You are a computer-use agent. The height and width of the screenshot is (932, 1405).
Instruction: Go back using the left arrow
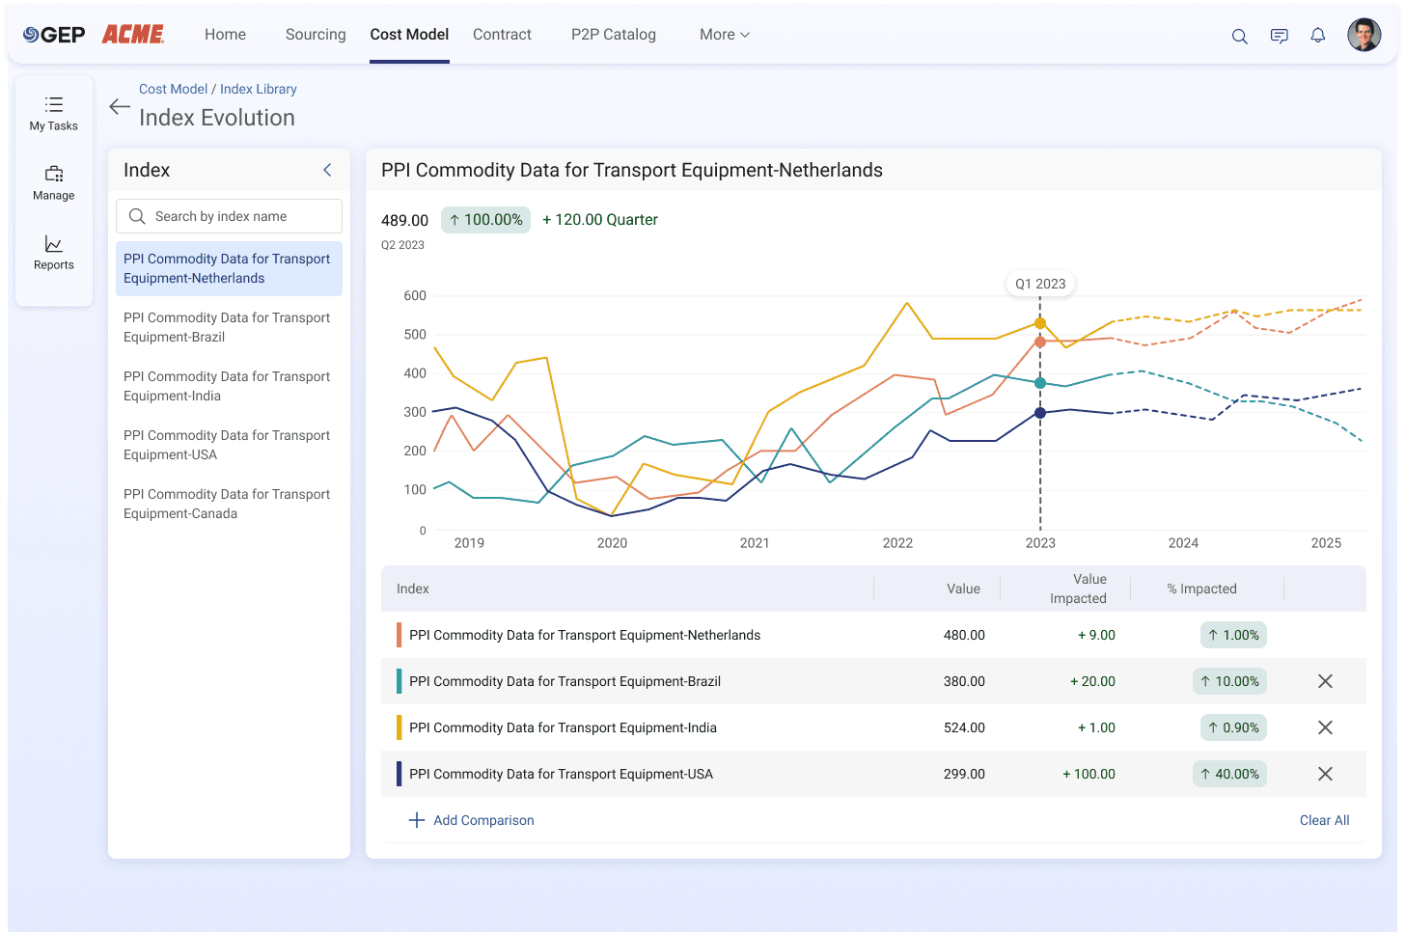tap(120, 107)
